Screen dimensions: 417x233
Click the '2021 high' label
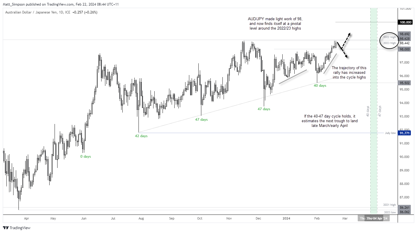coord(389,205)
